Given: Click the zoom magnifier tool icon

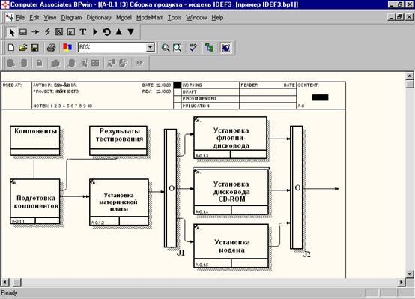Looking at the screenshot, I should pyautogui.click(x=166, y=48).
